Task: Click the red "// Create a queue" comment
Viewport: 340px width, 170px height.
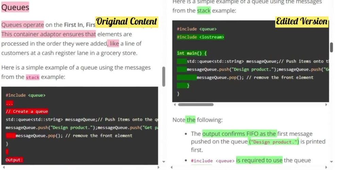Action: click(27, 112)
